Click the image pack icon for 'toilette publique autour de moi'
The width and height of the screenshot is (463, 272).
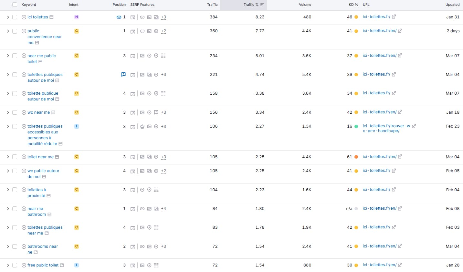tap(142, 93)
